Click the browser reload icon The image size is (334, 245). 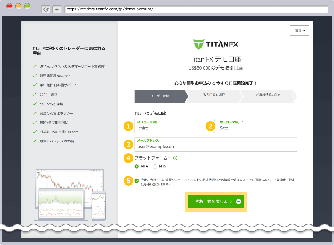[x=47, y=9]
